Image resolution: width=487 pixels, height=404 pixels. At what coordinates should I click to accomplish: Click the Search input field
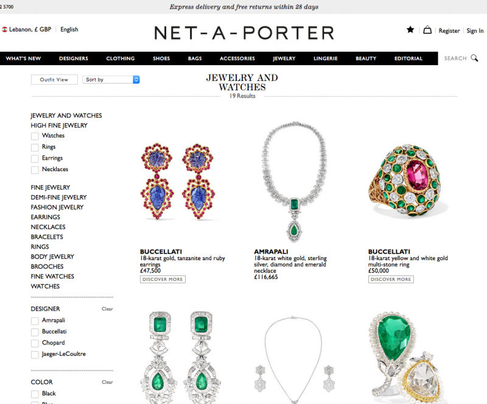455,58
